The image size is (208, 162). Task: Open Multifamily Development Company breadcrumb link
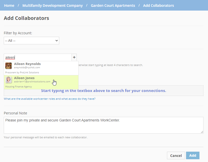[52, 5]
